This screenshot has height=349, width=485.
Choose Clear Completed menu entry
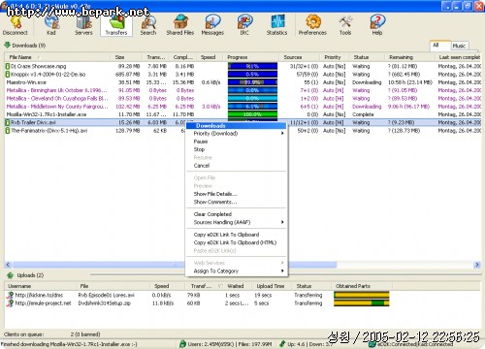pos(237,214)
